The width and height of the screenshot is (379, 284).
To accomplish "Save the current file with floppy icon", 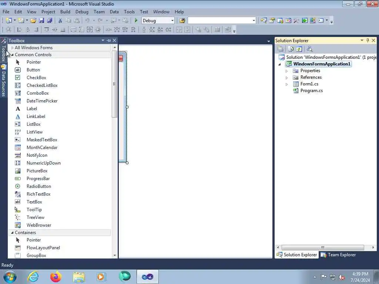I will pyautogui.click(x=41, y=21).
